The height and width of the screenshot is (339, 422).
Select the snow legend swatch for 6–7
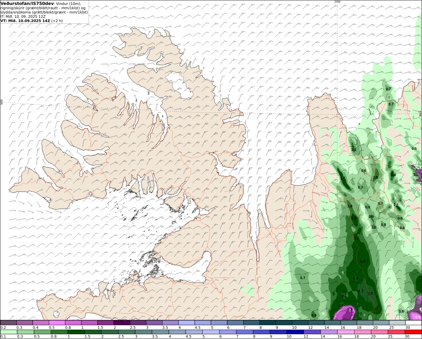(235, 323)
